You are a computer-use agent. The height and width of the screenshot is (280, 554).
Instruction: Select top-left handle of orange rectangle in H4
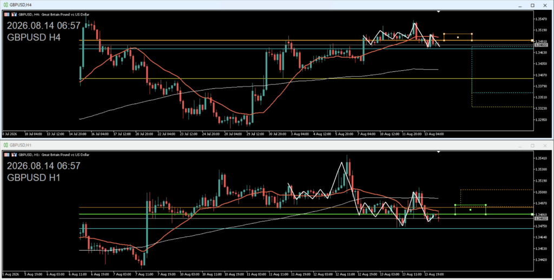click(444, 34)
